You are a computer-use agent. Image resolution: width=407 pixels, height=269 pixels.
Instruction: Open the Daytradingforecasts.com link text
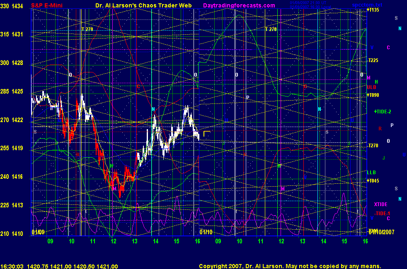tap(239, 5)
